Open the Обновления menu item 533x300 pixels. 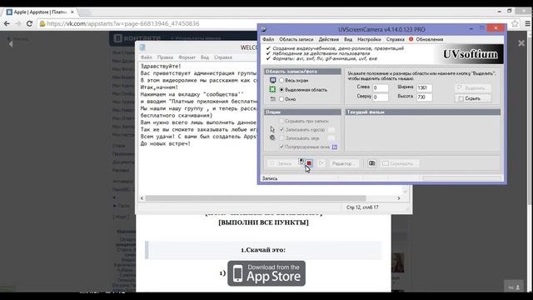point(430,39)
